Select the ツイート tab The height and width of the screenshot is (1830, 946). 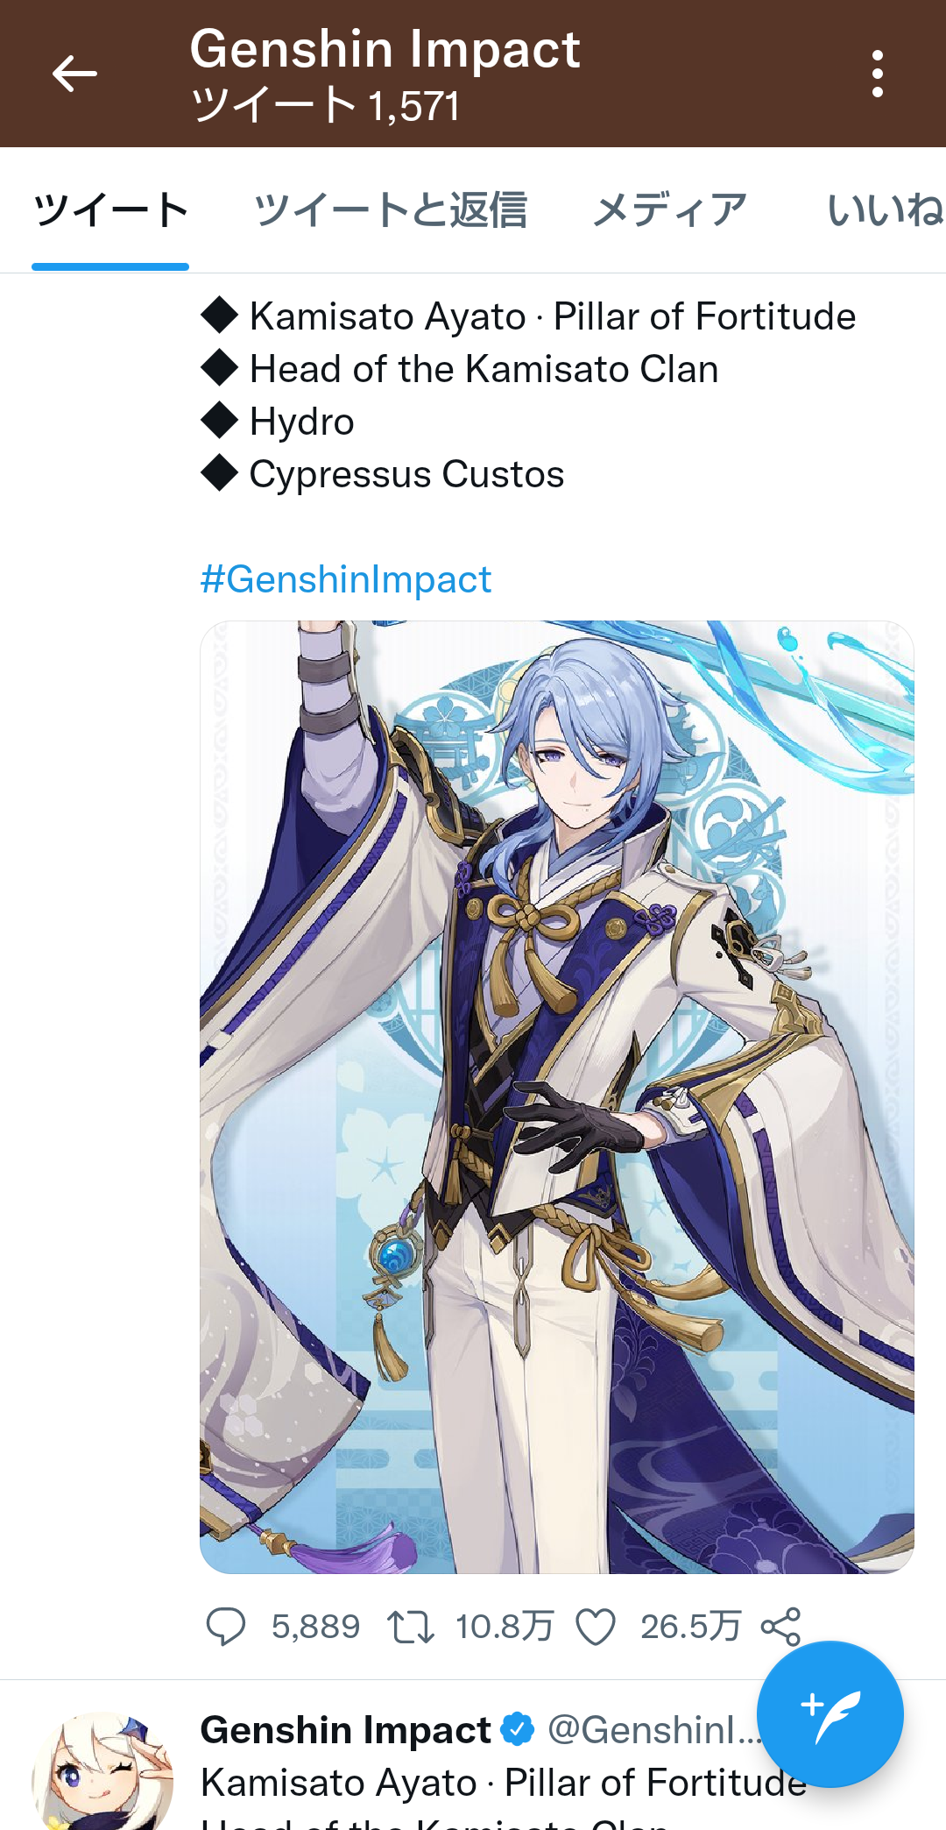click(110, 210)
